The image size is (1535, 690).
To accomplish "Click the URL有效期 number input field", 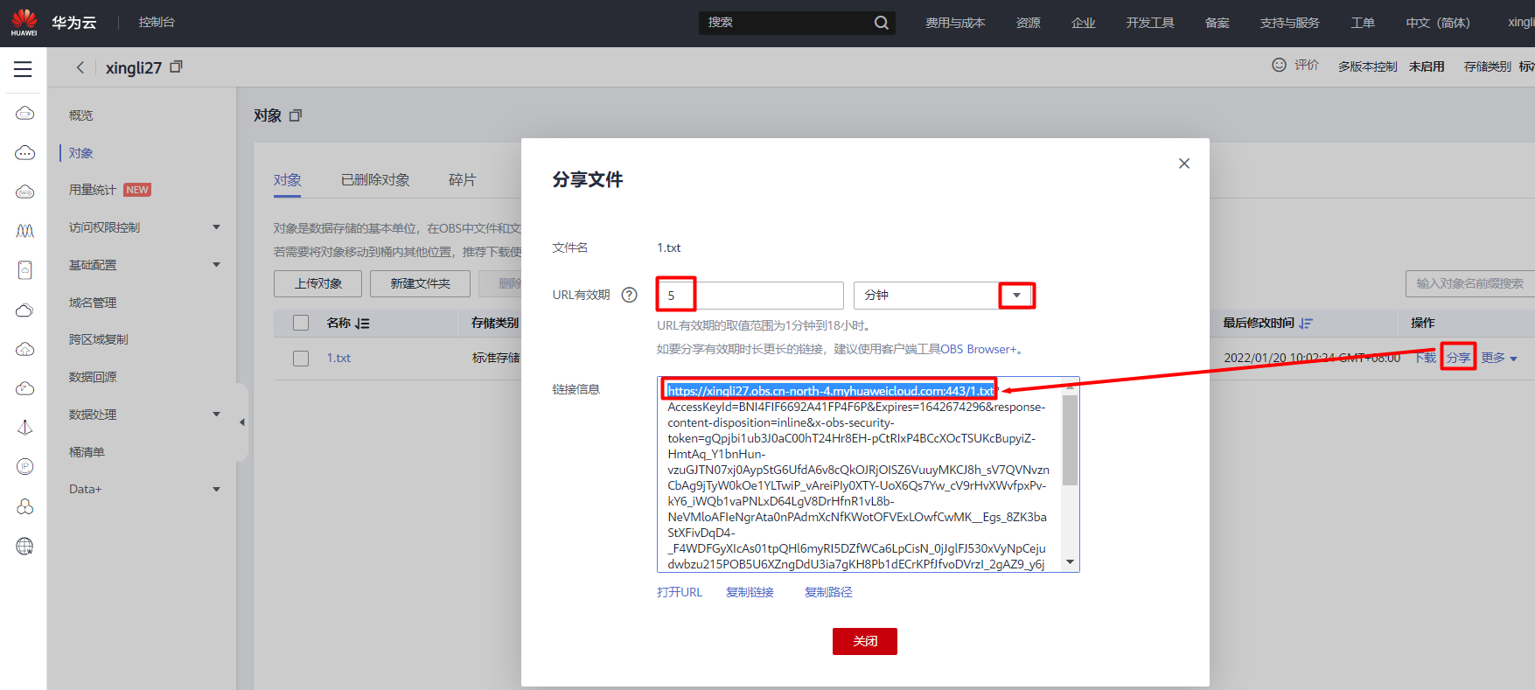I will pos(750,296).
